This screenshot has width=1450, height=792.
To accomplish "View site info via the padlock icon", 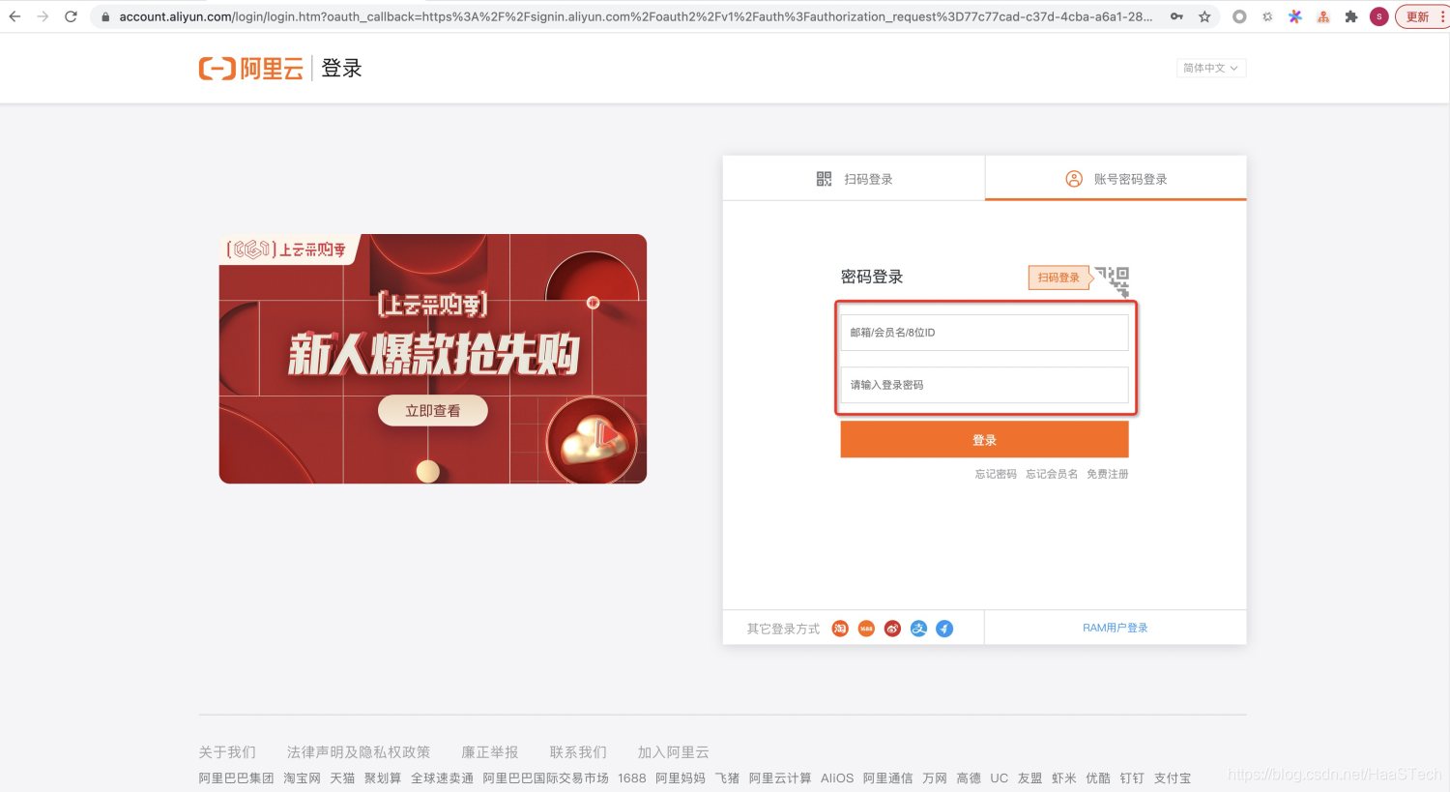I will [105, 16].
